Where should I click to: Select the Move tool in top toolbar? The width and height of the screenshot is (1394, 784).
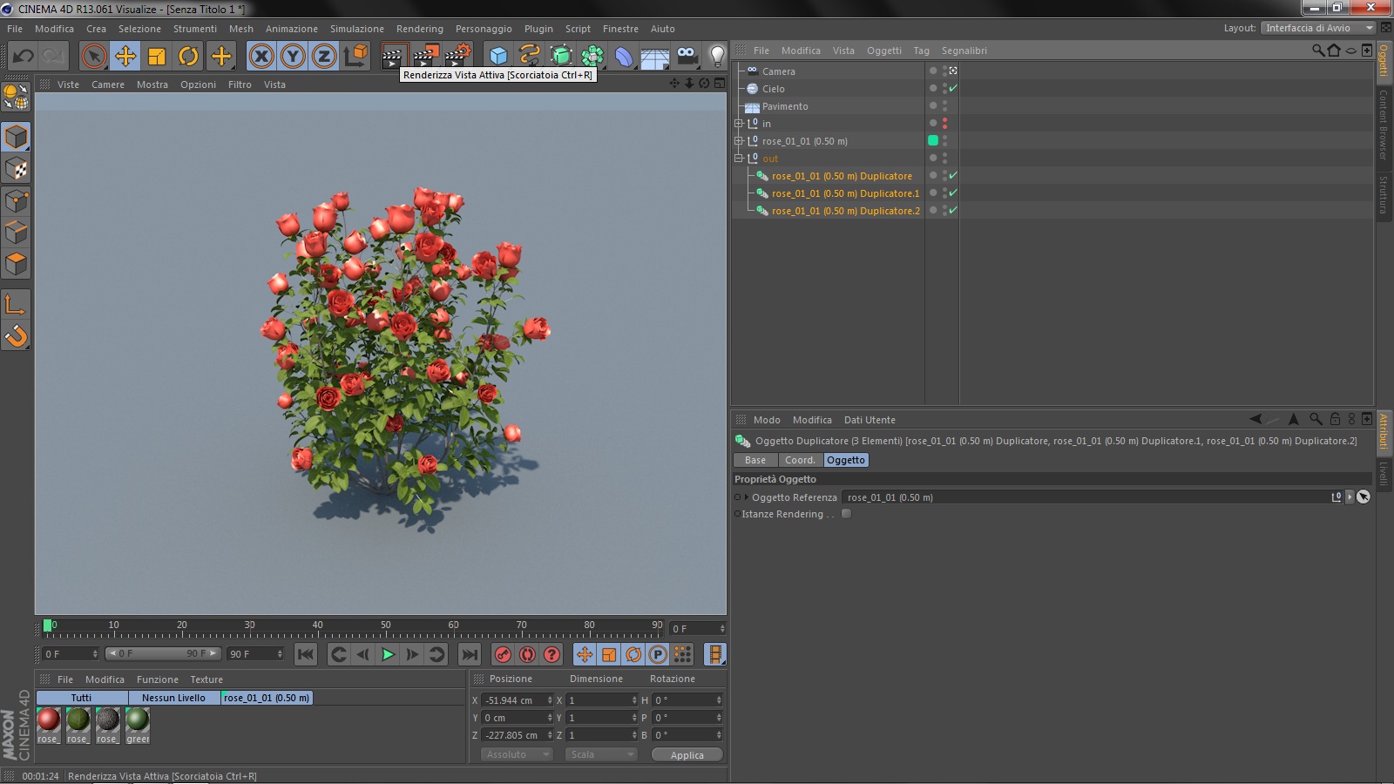[x=125, y=57]
